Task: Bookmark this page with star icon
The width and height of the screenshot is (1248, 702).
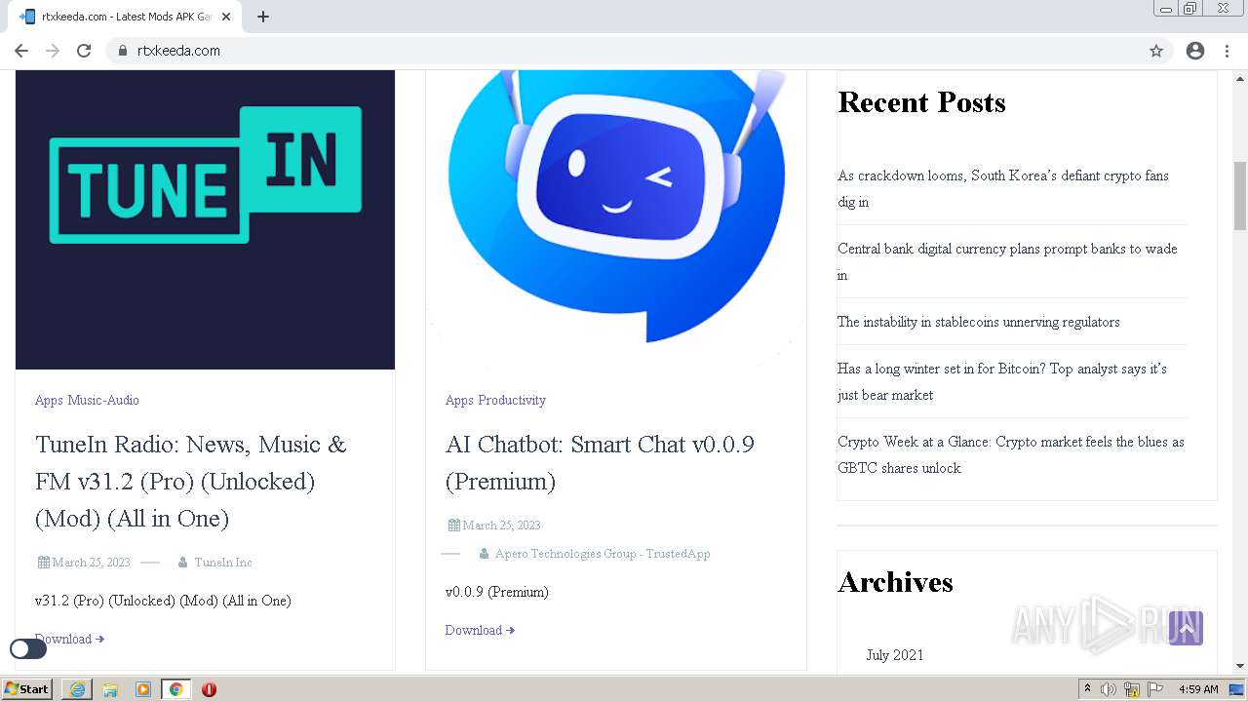Action: (x=1156, y=51)
